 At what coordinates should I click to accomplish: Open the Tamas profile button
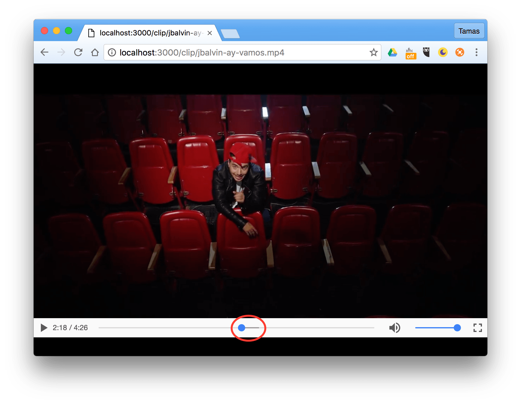click(469, 31)
